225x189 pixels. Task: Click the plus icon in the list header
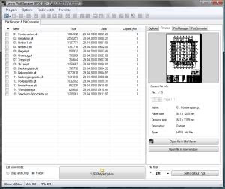coord(8,29)
